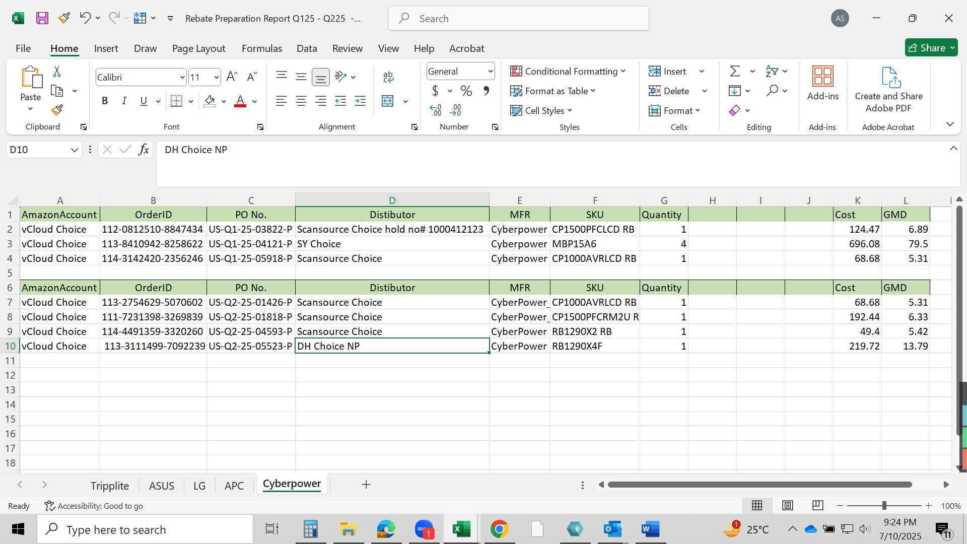Viewport: 967px width, 544px height.
Task: Toggle Italic formatting
Action: (124, 101)
